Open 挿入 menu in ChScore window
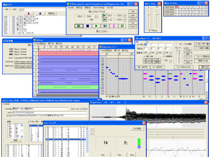This screenshot has height=157, width=210. click(117, 51)
